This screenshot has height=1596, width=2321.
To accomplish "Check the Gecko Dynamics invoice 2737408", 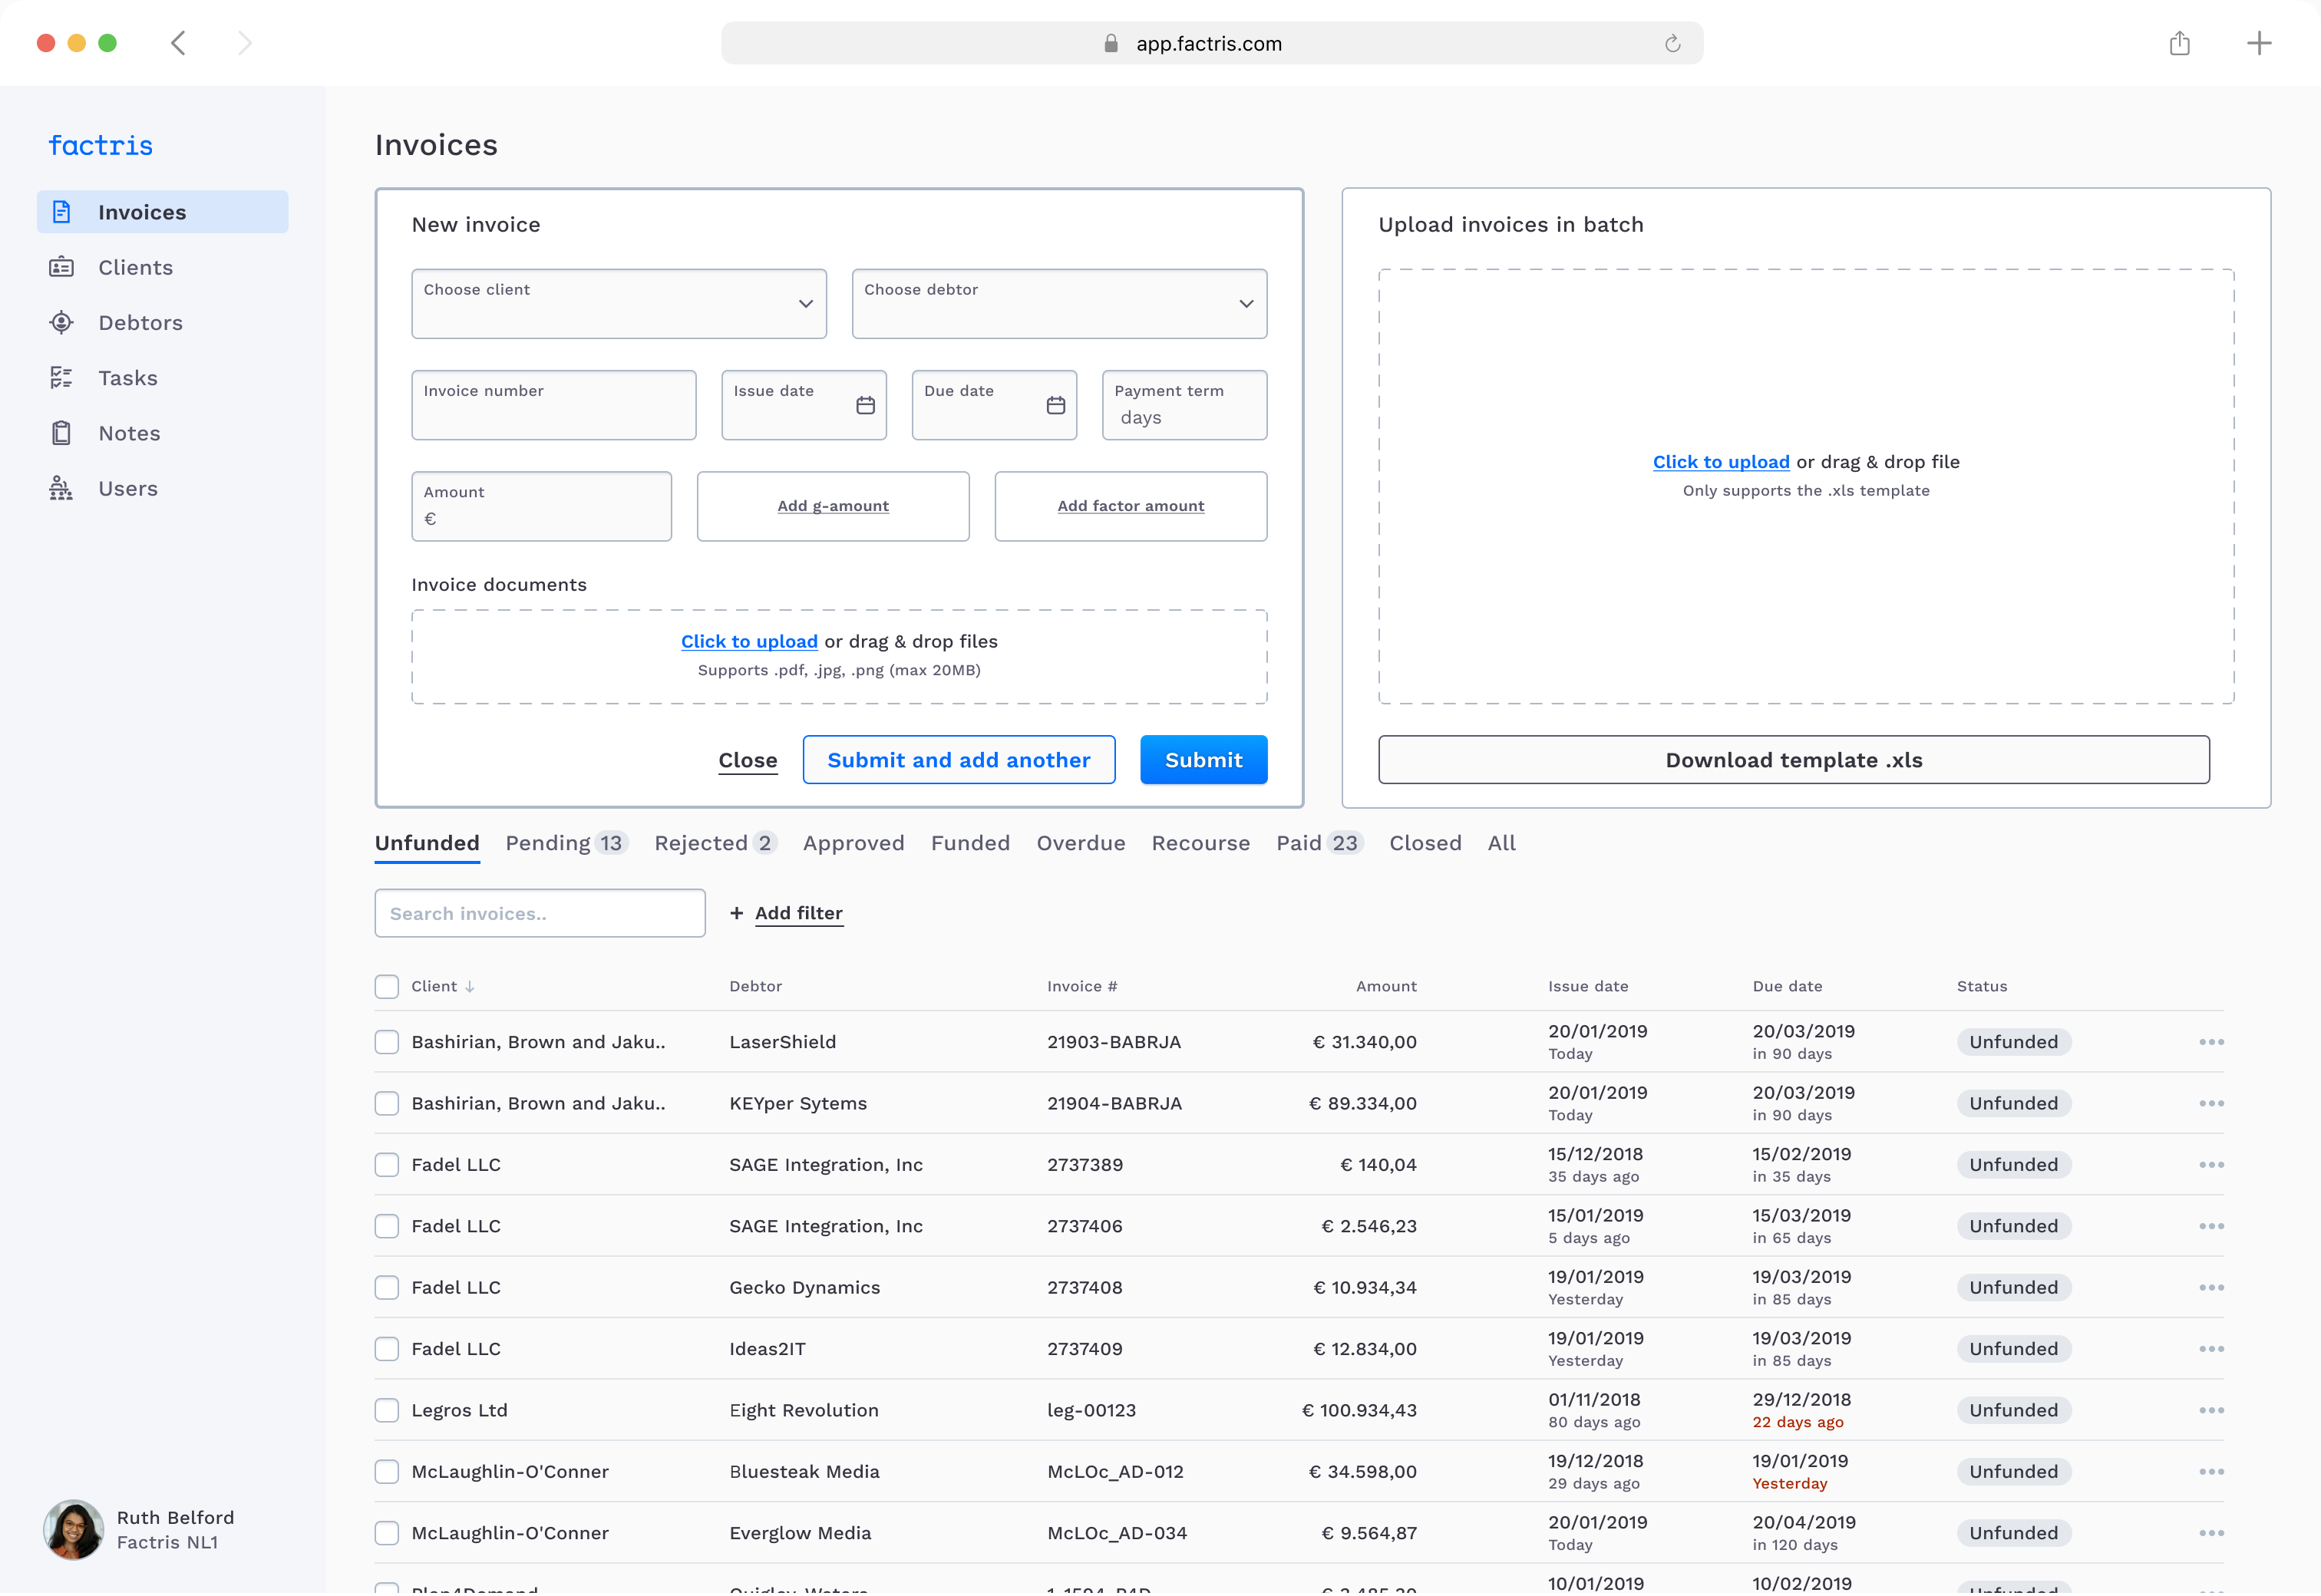I will pos(386,1287).
